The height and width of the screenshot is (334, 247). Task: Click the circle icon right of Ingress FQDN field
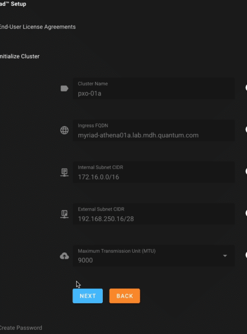246,129
